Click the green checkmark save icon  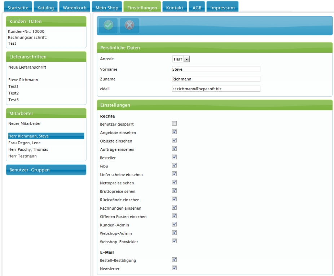point(108,25)
